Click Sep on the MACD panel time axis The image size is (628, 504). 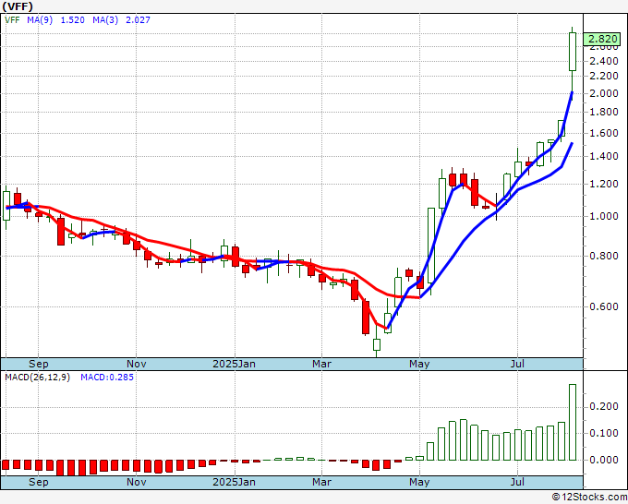[39, 482]
